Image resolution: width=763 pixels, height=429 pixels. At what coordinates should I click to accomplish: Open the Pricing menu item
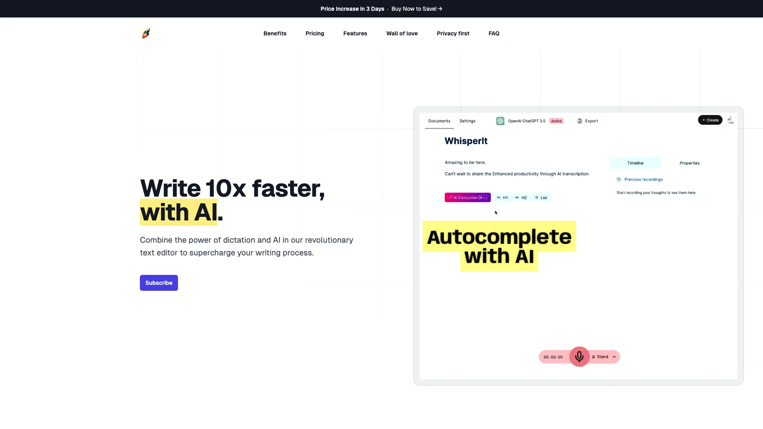click(x=315, y=33)
